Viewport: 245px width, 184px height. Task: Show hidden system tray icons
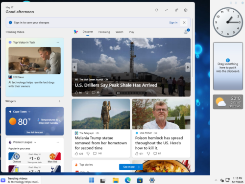[x=216, y=180]
